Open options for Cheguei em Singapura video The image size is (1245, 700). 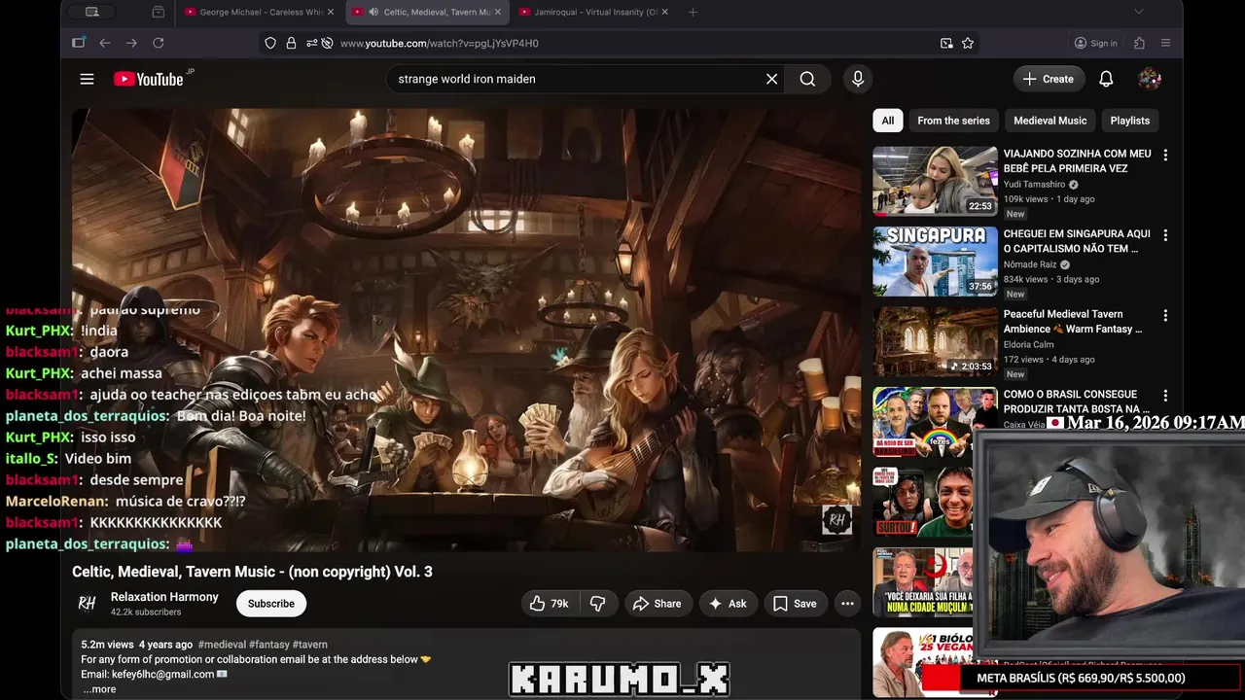(x=1165, y=235)
